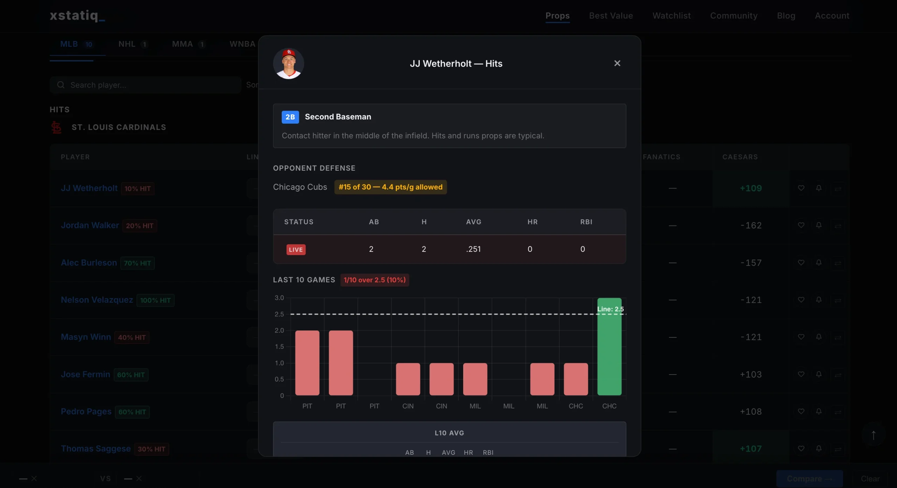This screenshot has height=488, width=897.
Task: Open Jordan Walker player link
Action: coord(90,225)
